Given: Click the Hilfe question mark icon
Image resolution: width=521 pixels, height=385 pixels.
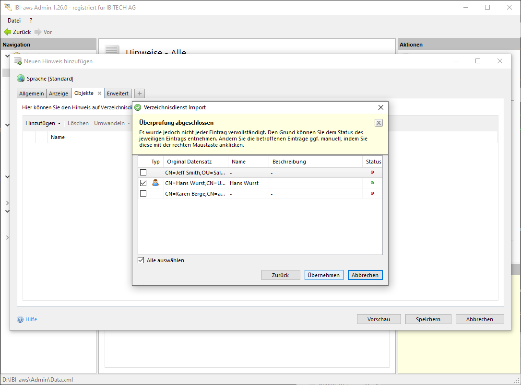Looking at the screenshot, I should click(20, 319).
